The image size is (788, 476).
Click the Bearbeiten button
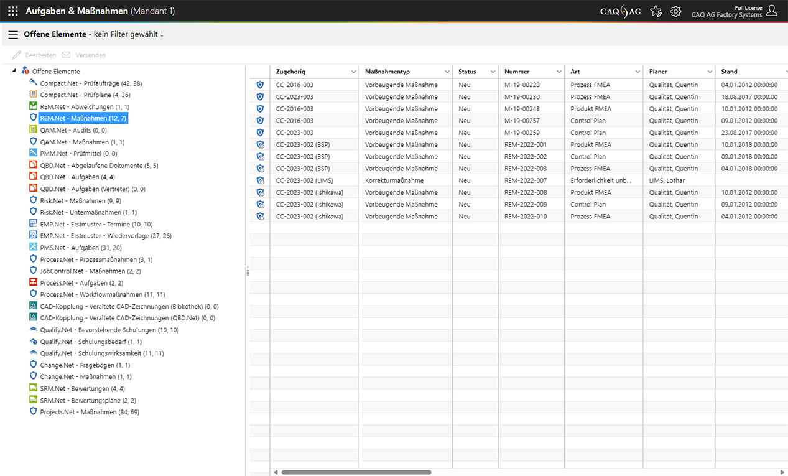(34, 55)
